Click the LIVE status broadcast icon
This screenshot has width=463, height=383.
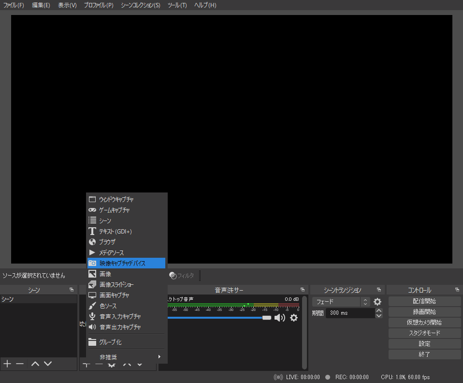click(278, 377)
